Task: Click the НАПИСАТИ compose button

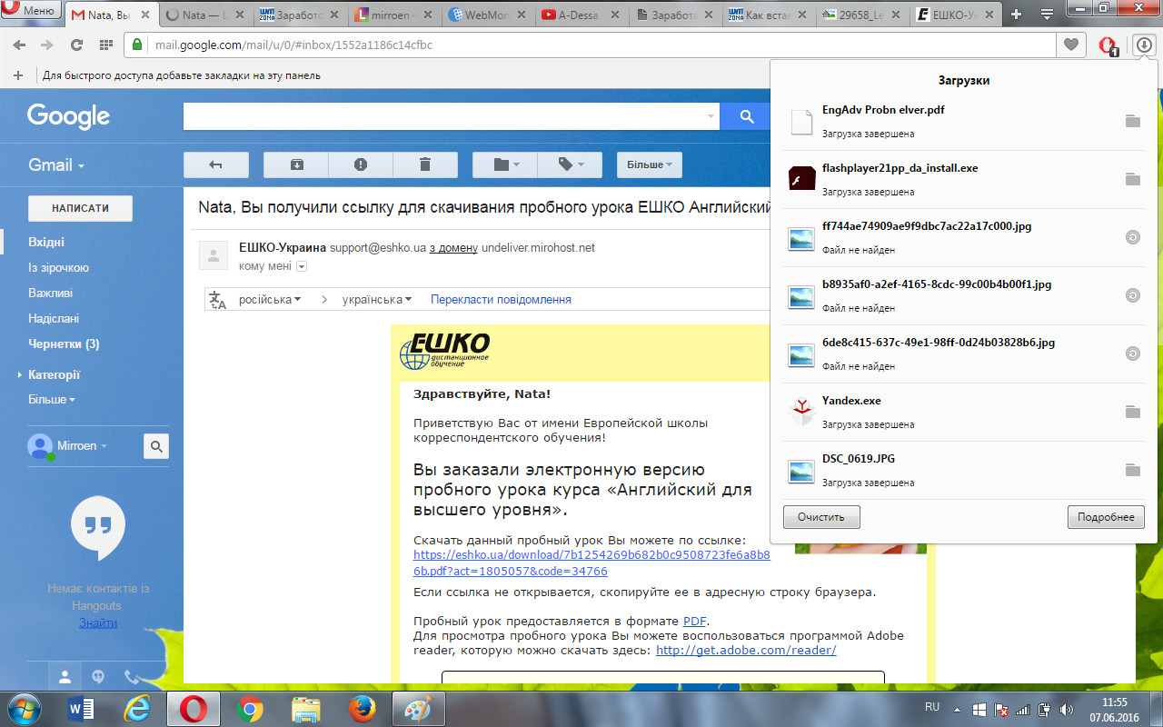Action: click(80, 208)
